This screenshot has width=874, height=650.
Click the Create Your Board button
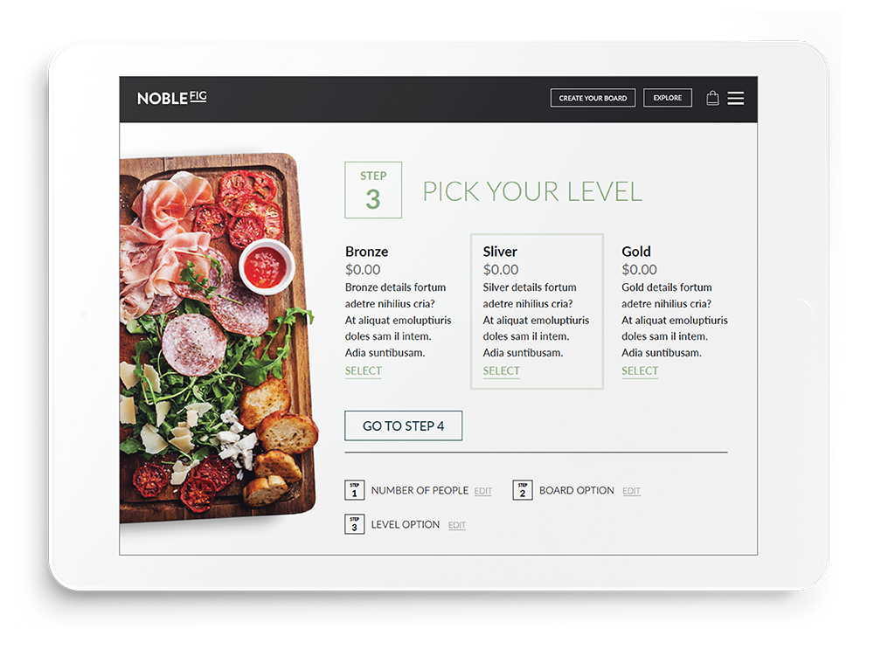coord(593,98)
